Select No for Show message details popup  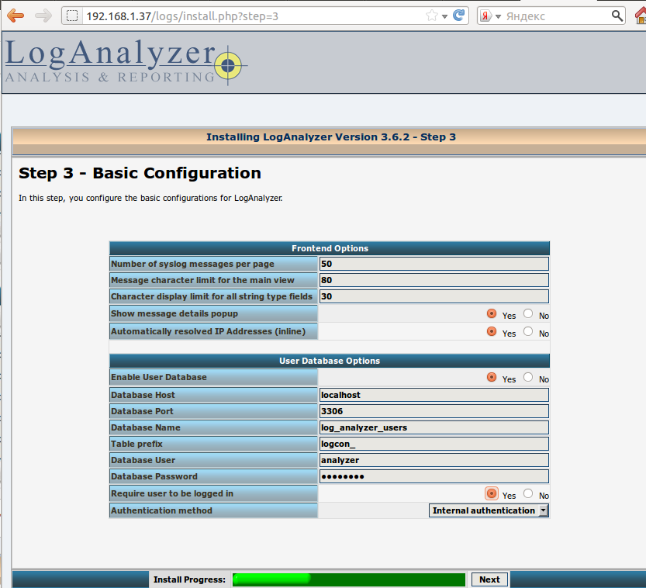(528, 313)
